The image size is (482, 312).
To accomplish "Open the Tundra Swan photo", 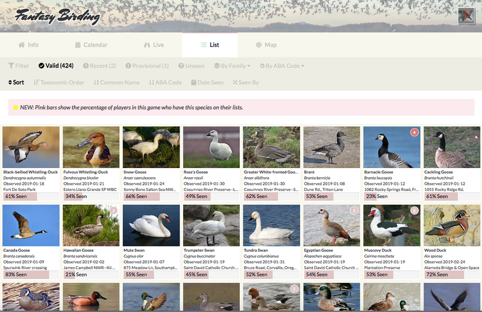I will pos(272,226).
